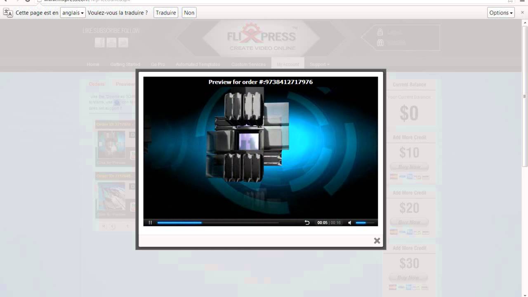The width and height of the screenshot is (528, 297).
Task: Open the Automated Templates nav item
Action: (x=198, y=64)
